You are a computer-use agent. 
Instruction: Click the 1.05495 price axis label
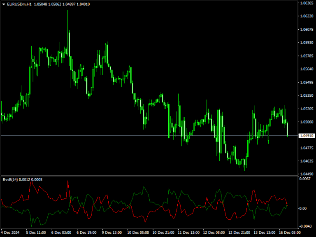coord(307,82)
